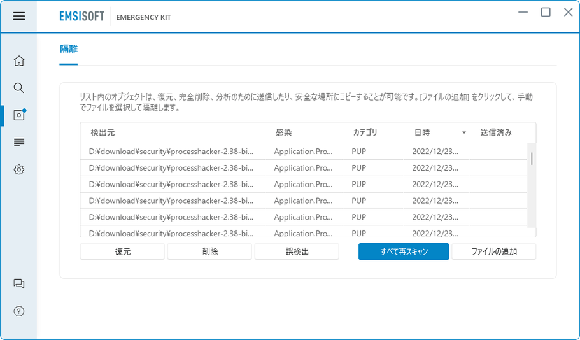Select the third row's Application.Pro... cell
Viewport: 580px width, 340px height.
click(303, 184)
